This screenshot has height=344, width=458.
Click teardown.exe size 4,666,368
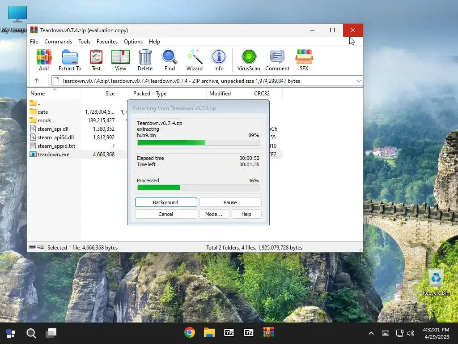tap(104, 154)
